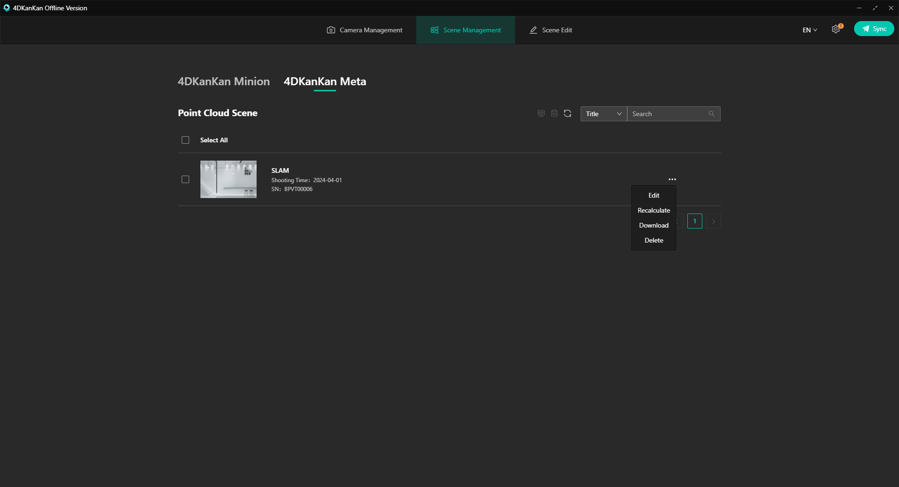This screenshot has height=487, width=899.
Task: Click the three-dot menu on SLAM row
Action: point(672,179)
